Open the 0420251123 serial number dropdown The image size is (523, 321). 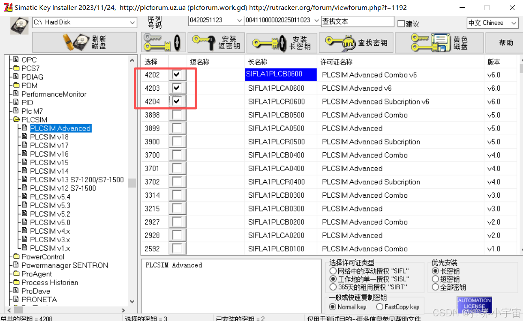(239, 21)
